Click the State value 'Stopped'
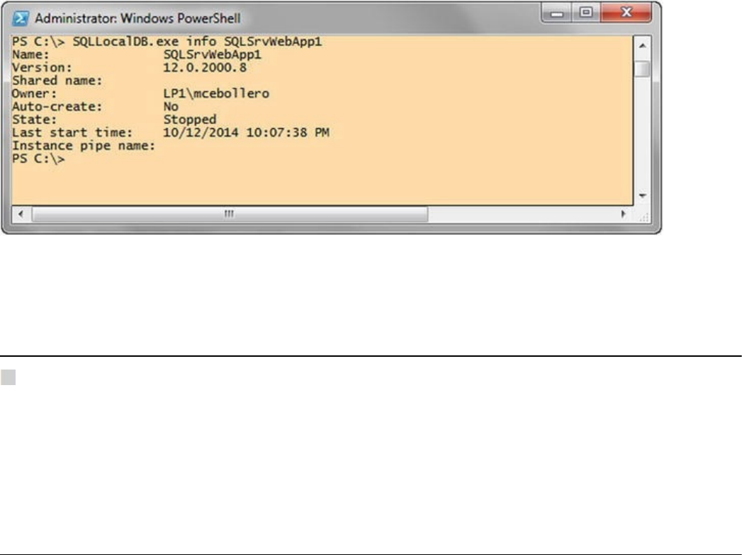Image resolution: width=742 pixels, height=555 pixels. click(x=190, y=120)
